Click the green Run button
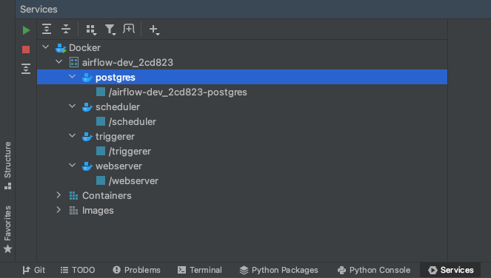 click(27, 30)
